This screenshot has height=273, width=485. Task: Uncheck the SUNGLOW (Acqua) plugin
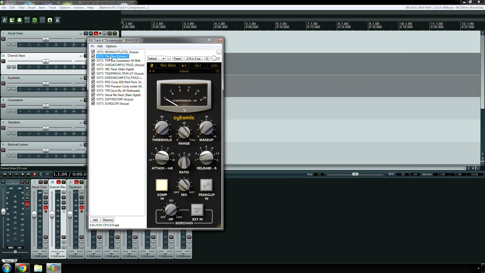93,103
